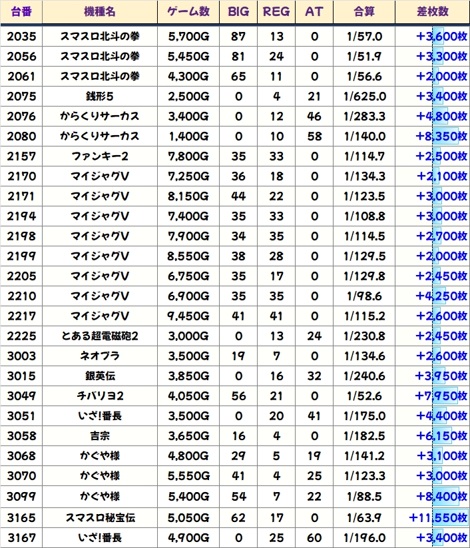This screenshot has width=470, height=548.
Task: Click the 銭形5 machine name
Action: point(100,97)
